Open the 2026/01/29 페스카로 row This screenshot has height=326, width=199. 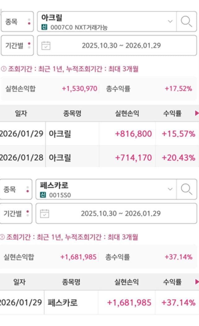[x=99, y=302]
